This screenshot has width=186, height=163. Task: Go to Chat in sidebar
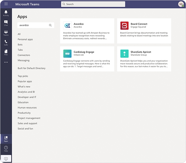coord(6,23)
